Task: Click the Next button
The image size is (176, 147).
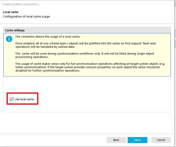Action: [137, 140]
